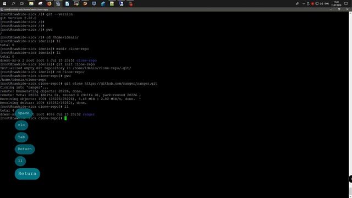Open the clock and date flyout
352x198 pixels.
[336, 4]
